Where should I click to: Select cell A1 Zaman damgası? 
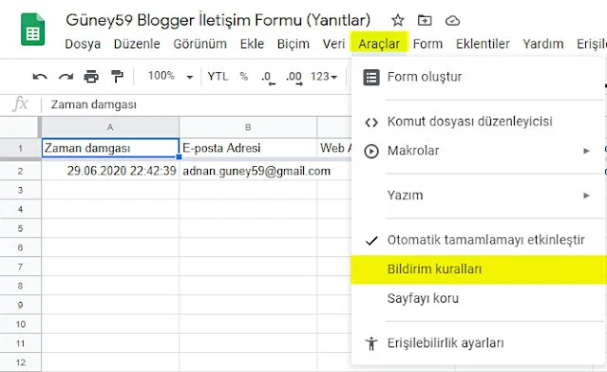pyautogui.click(x=110, y=148)
